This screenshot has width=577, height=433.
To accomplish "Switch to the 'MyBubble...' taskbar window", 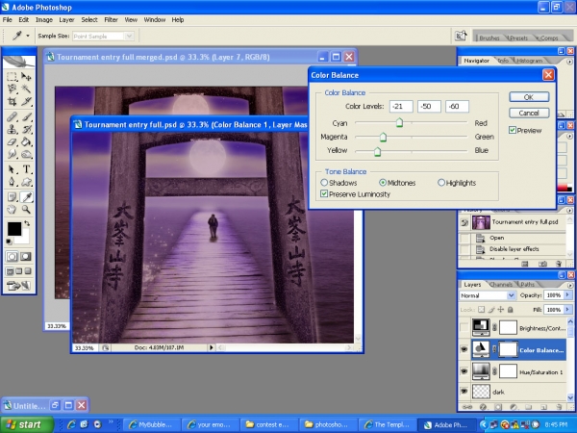I will (x=152, y=425).
